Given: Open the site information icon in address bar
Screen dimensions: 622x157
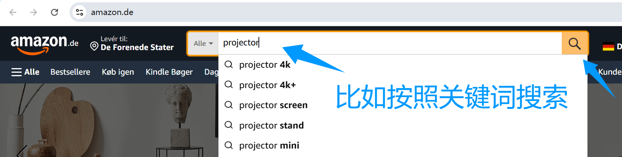Looking at the screenshot, I should click(x=80, y=12).
